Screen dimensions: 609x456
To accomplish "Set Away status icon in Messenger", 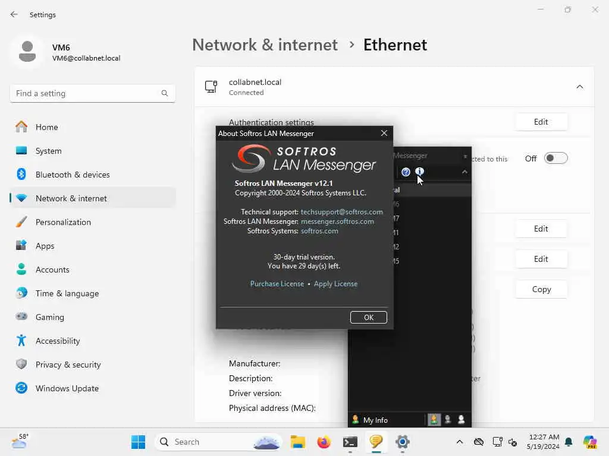I will coord(462,420).
